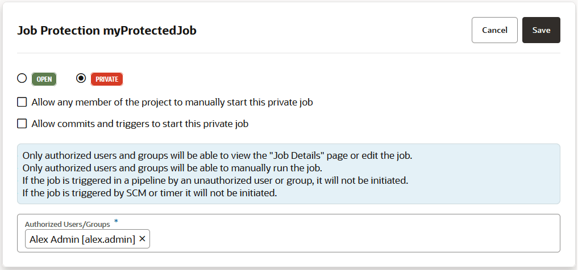Click the 'Allow commits and triggers' label text
Viewport: 578px width, 270px height.
[140, 124]
